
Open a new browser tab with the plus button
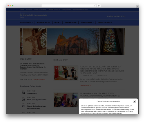pos(137,6)
